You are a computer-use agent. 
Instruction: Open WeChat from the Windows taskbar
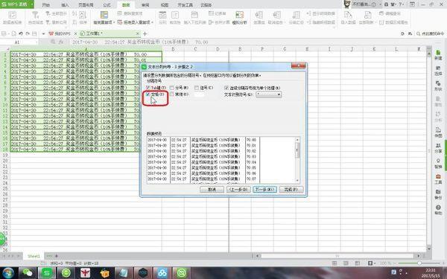[28, 273]
